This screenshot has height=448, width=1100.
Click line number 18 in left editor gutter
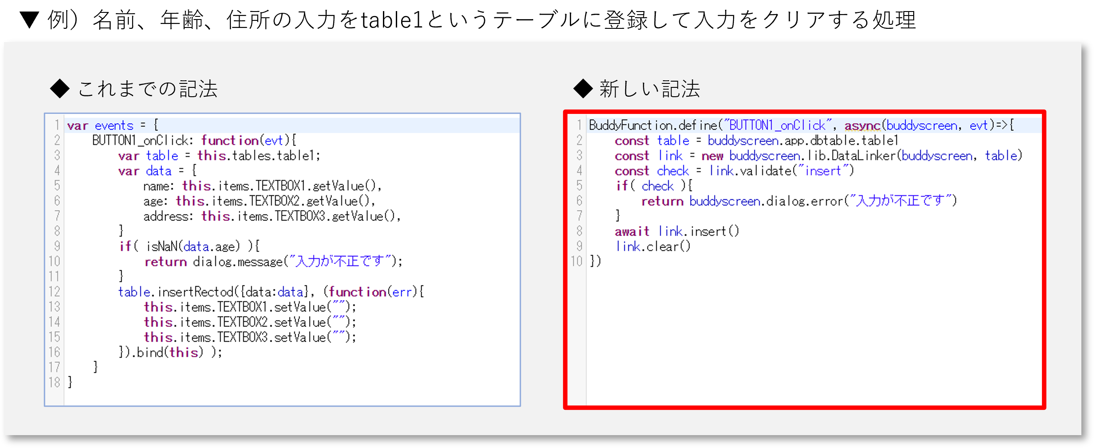coord(55,382)
